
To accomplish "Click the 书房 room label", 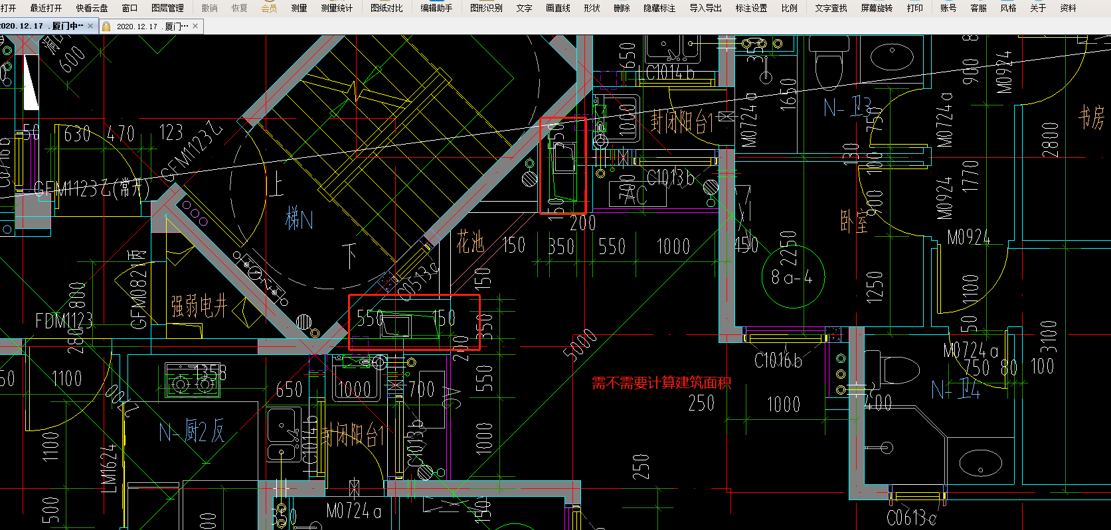I will (1092, 117).
